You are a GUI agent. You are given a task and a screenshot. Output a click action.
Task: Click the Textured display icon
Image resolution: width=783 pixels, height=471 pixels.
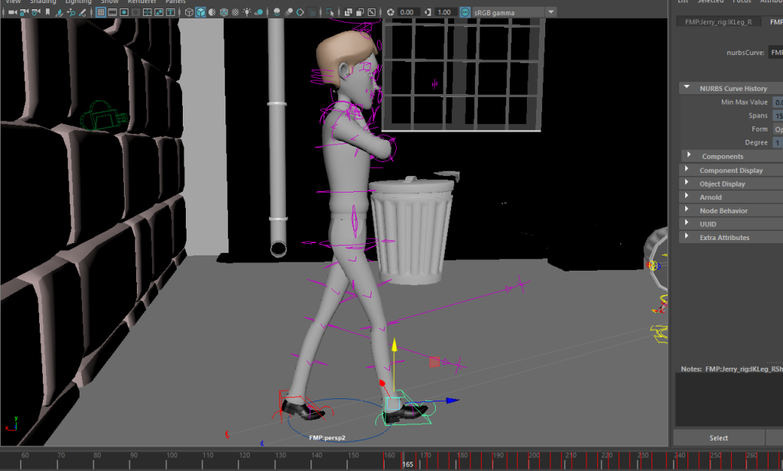click(236, 12)
